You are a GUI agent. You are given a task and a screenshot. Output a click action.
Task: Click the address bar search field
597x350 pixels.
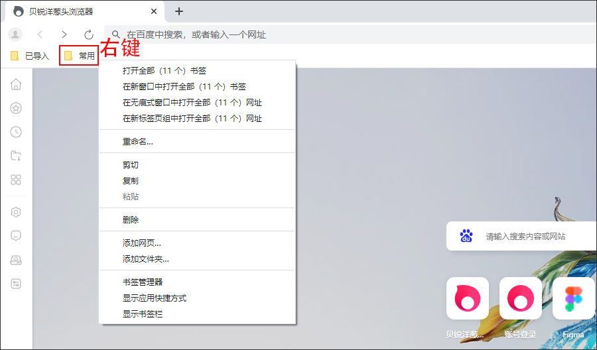332,34
